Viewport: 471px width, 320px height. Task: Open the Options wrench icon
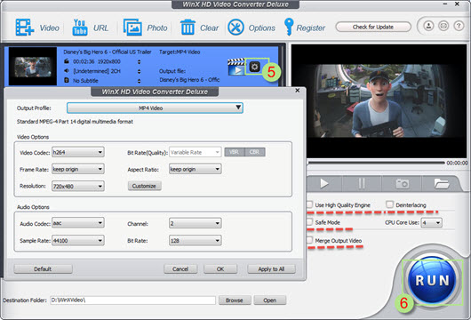pyautogui.click(x=235, y=28)
